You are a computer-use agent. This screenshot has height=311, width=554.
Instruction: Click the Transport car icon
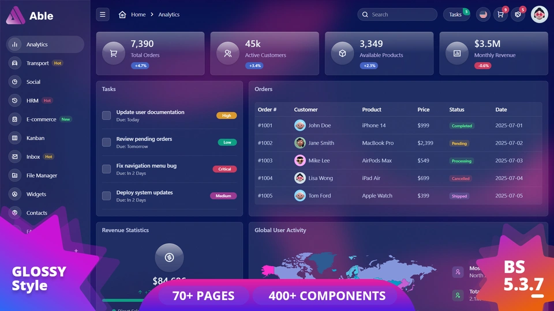(14, 63)
